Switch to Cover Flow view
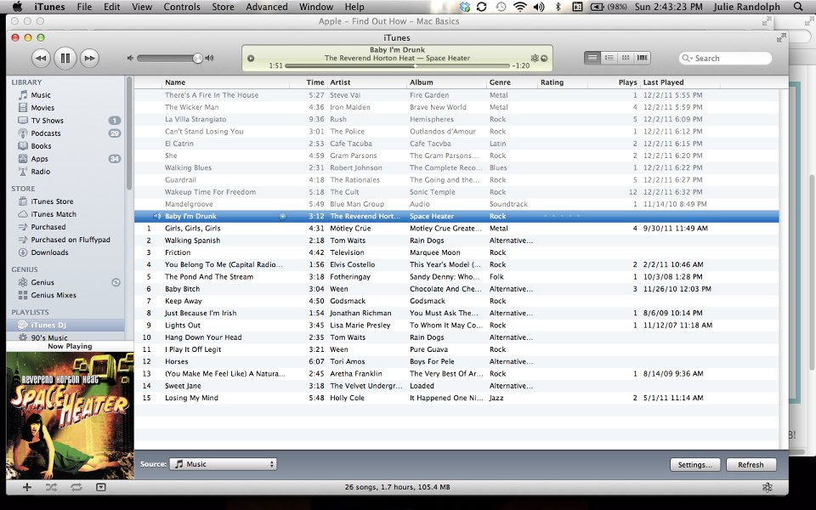 pyautogui.click(x=643, y=58)
